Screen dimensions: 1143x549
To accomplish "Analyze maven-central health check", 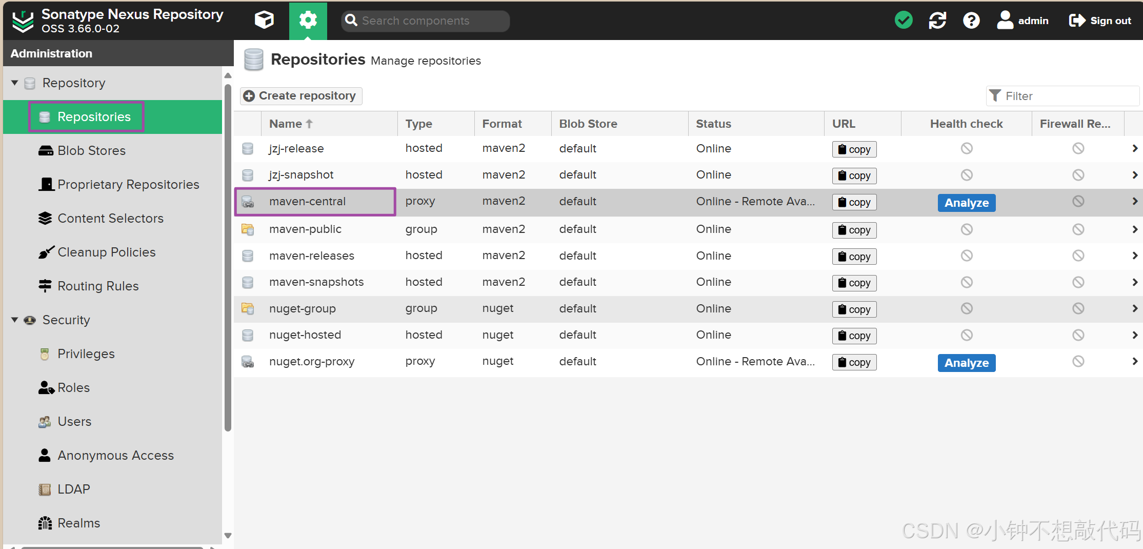I will [x=967, y=203].
